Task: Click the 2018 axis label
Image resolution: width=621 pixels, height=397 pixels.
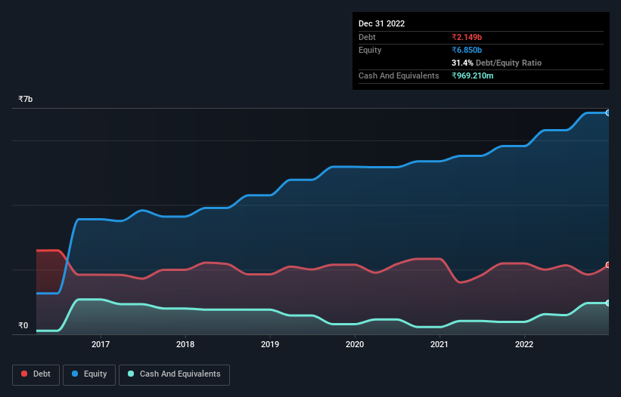Action: click(185, 344)
